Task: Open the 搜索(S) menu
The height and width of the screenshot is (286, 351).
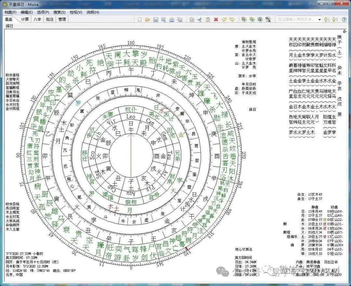Action: (x=59, y=12)
